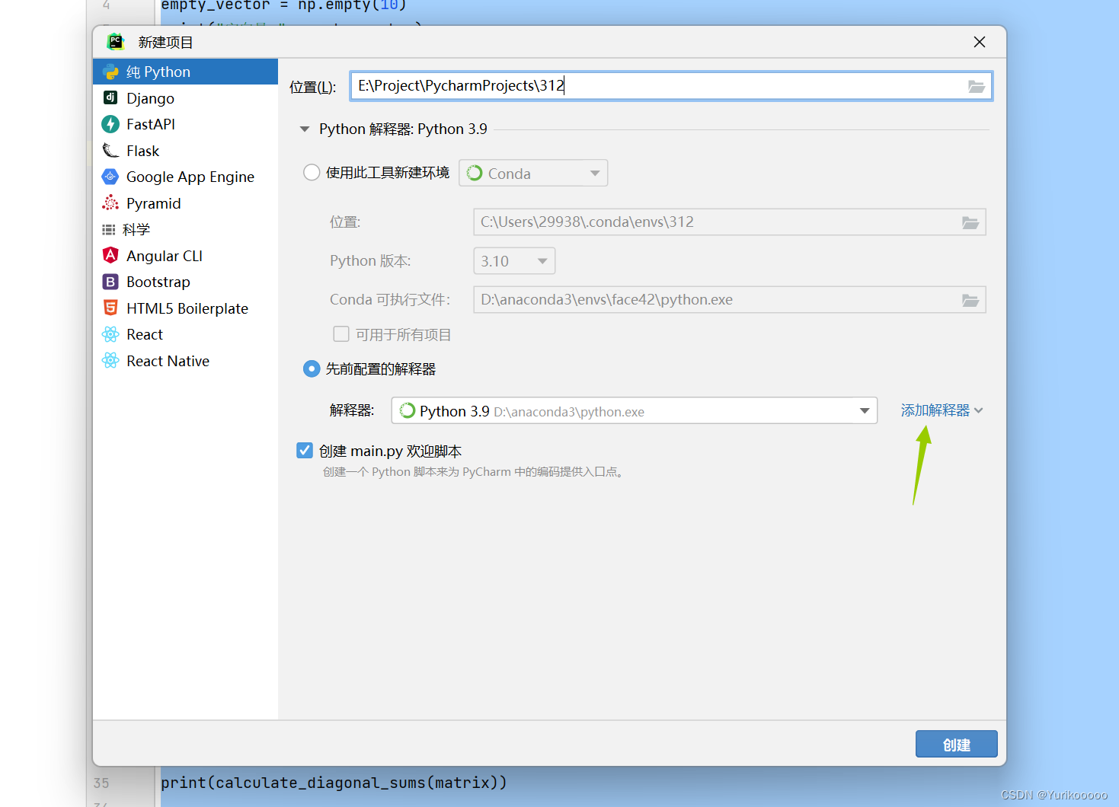Click the Flask icon in project list
1119x807 pixels.
click(x=110, y=150)
